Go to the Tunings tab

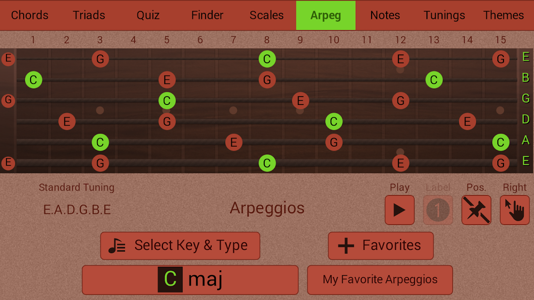[444, 15]
